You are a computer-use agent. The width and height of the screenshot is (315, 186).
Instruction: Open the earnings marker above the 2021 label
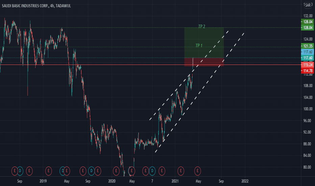click(181, 171)
